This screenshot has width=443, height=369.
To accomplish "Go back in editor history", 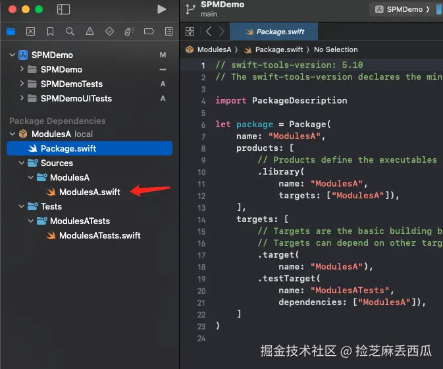I will 209,32.
